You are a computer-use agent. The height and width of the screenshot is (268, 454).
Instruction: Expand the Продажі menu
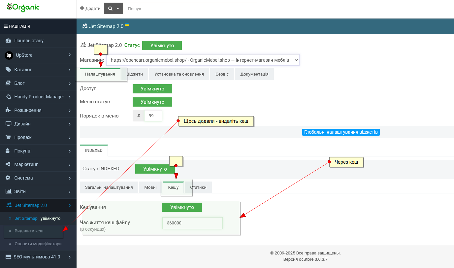(x=70, y=137)
